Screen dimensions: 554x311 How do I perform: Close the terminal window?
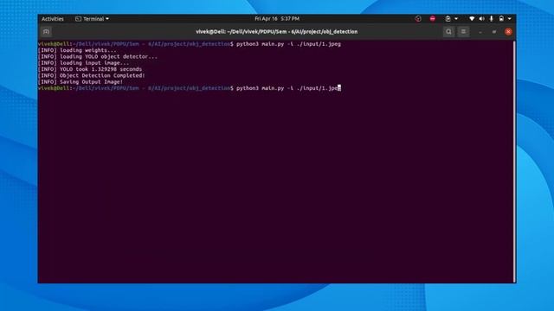508,32
